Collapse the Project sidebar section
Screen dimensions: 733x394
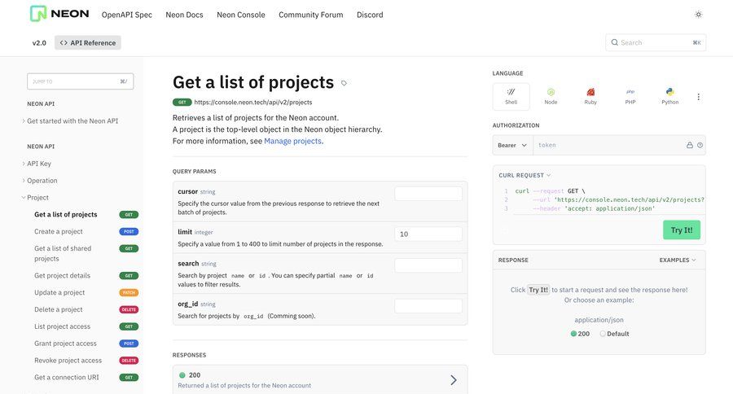[x=37, y=198]
